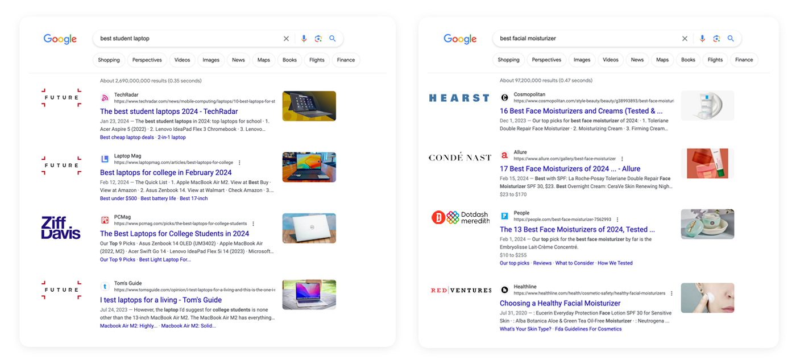Click magnifier icon in student laptop search

coord(333,39)
